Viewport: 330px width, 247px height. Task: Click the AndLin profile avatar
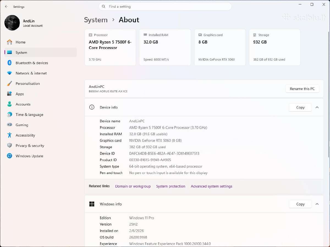pyautogui.click(x=12, y=23)
